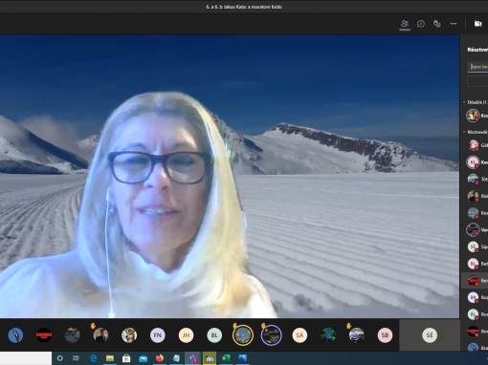Collapse the Előadók presenters group

coord(464,102)
